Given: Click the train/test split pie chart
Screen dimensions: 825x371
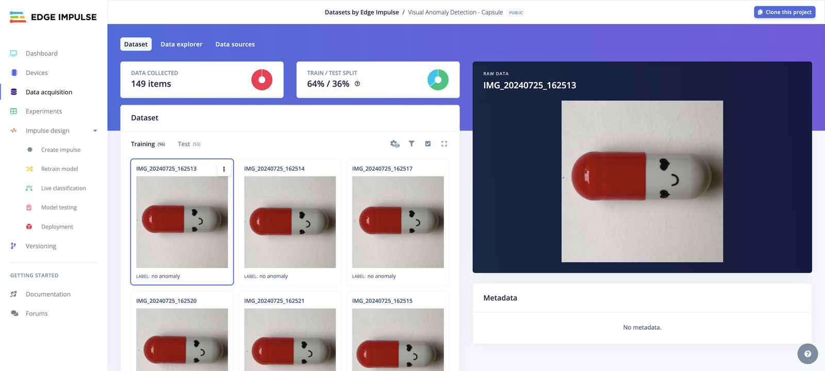Looking at the screenshot, I should (x=438, y=79).
